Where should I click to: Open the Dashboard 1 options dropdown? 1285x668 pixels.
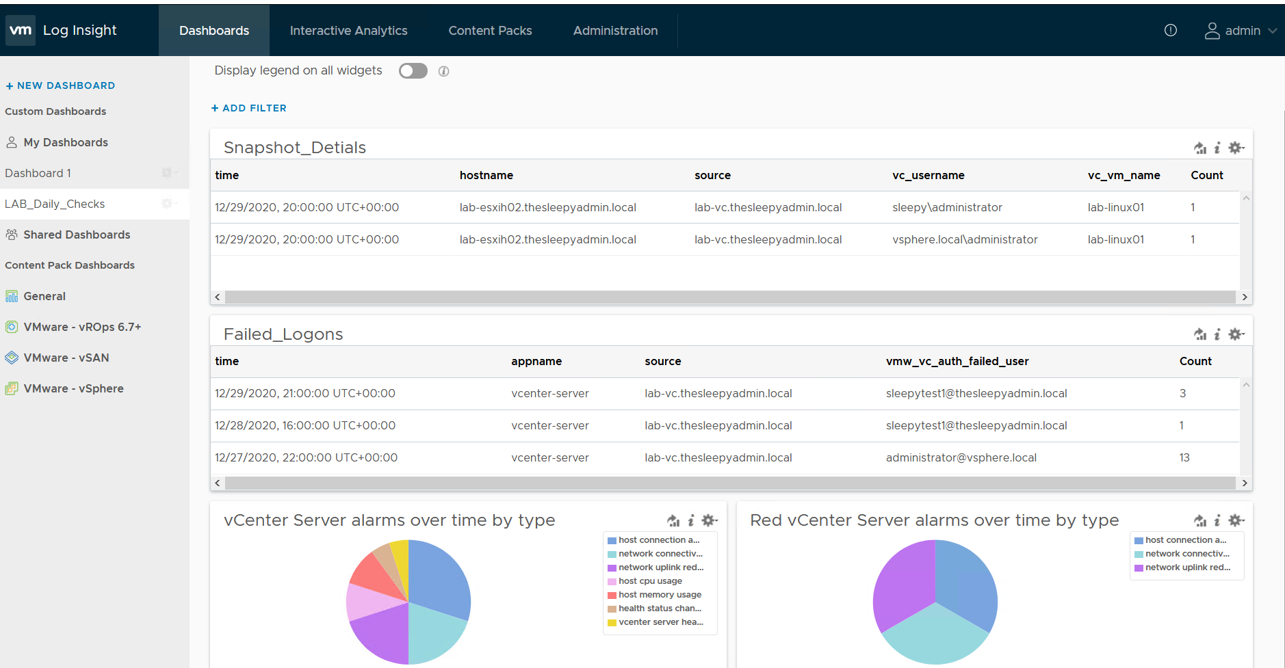tap(168, 173)
